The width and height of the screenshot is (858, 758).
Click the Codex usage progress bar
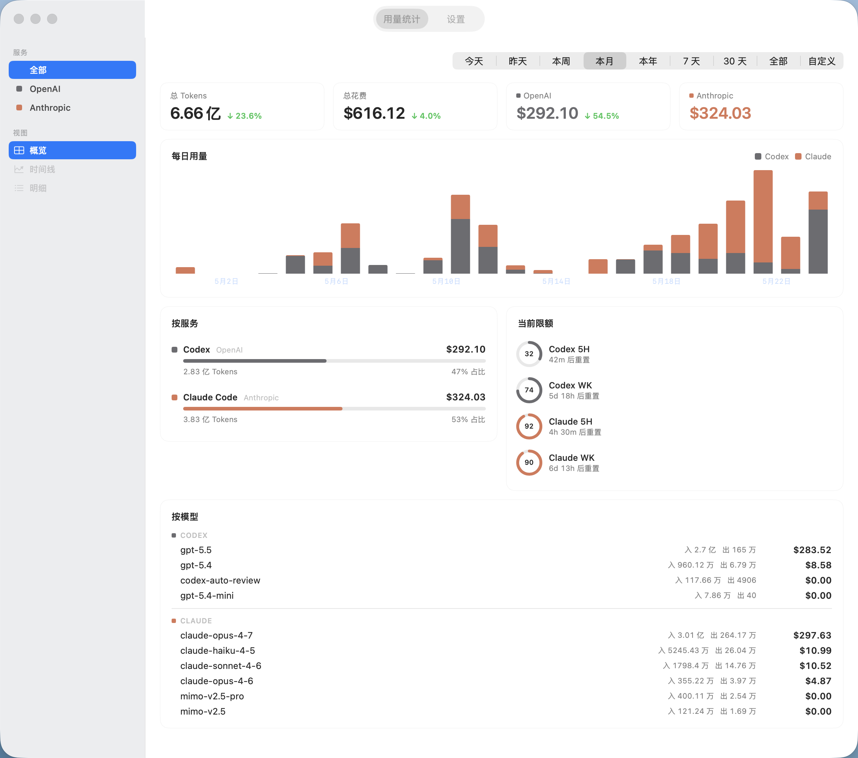334,361
